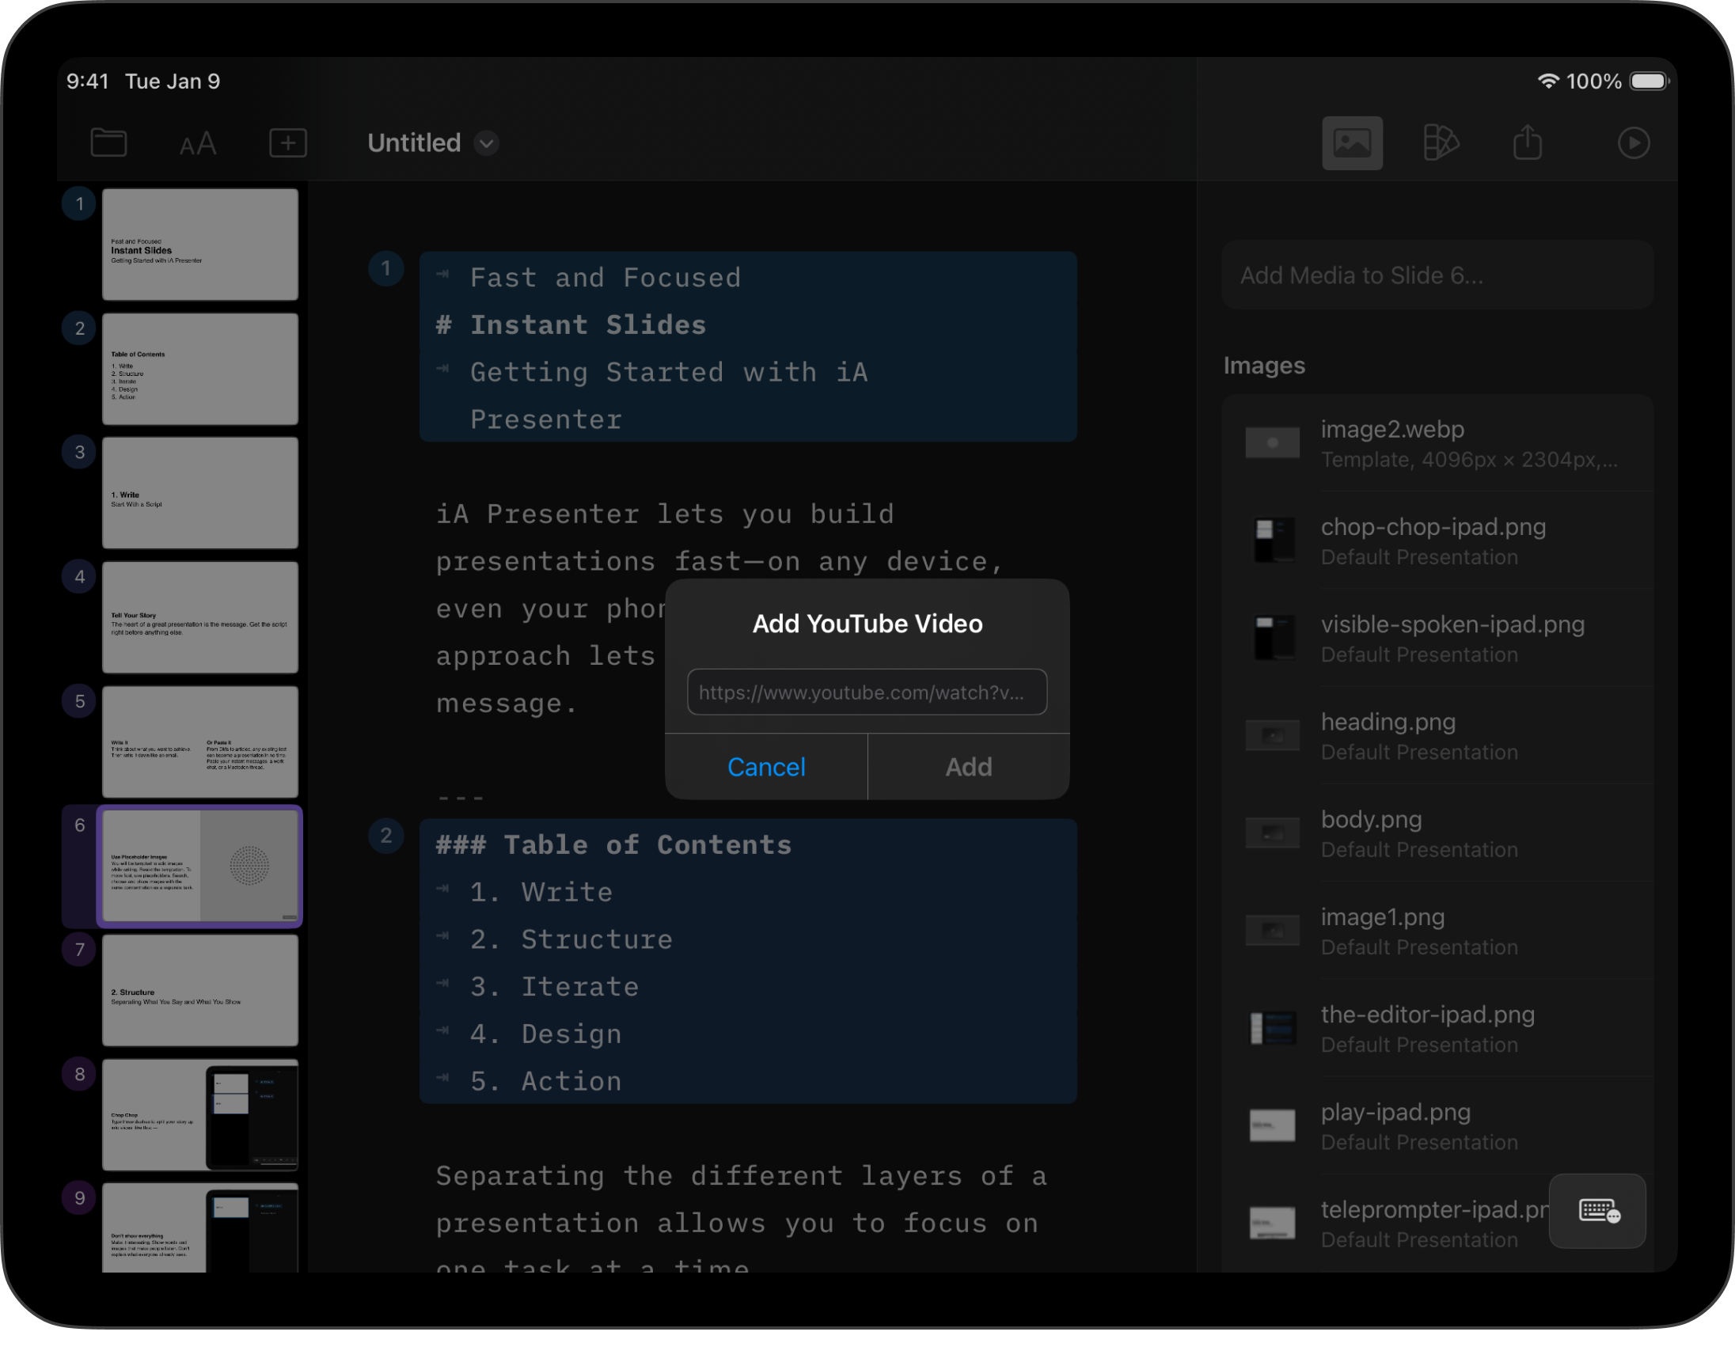The image size is (1735, 1362).
Task: Tap the share export icon
Action: coord(1527,142)
